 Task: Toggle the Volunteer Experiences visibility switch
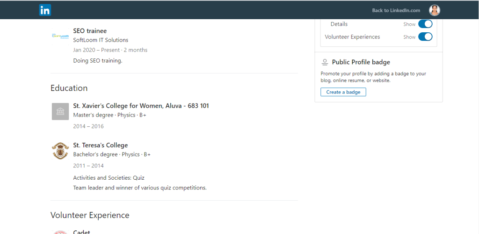425,37
